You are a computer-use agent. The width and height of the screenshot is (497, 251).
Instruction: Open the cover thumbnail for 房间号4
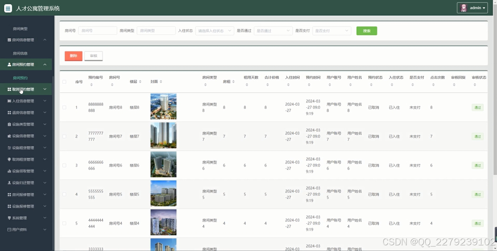point(163,222)
